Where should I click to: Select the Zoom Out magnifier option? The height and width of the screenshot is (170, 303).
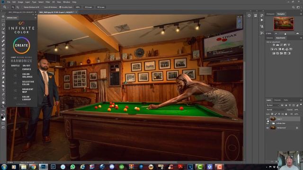click(18, 7)
